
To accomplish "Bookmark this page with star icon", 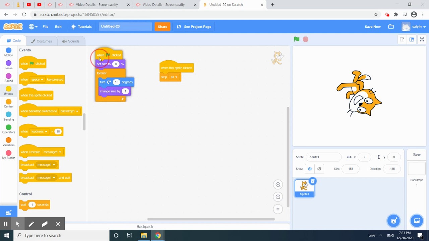I will click(x=376, y=14).
